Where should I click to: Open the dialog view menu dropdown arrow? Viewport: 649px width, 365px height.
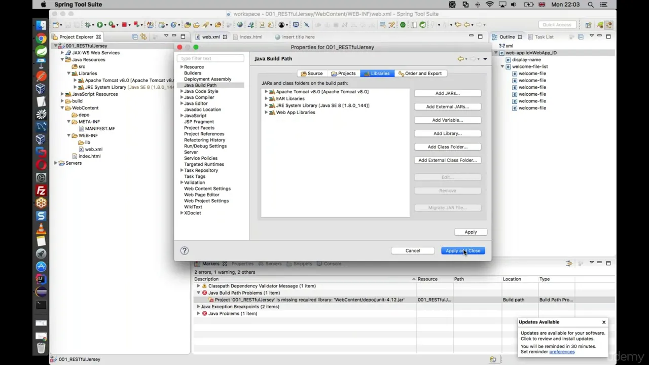point(485,59)
